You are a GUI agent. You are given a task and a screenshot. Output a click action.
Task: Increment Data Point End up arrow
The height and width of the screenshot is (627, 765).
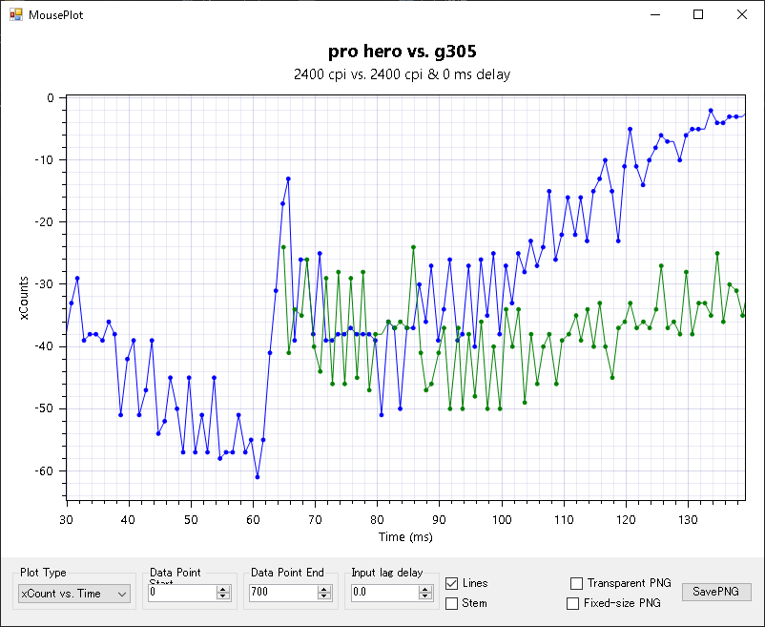click(324, 589)
